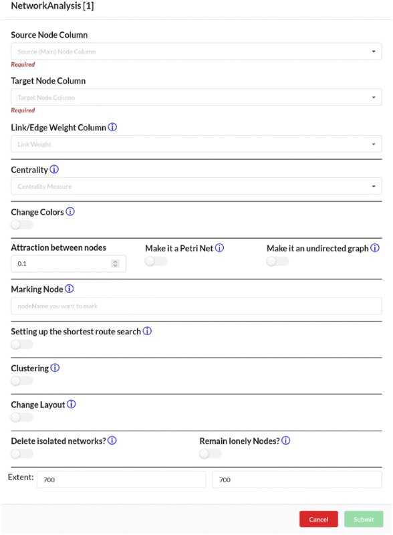This screenshot has height=535, width=393.
Task: Click the Centrality info icon
Action: (x=54, y=169)
